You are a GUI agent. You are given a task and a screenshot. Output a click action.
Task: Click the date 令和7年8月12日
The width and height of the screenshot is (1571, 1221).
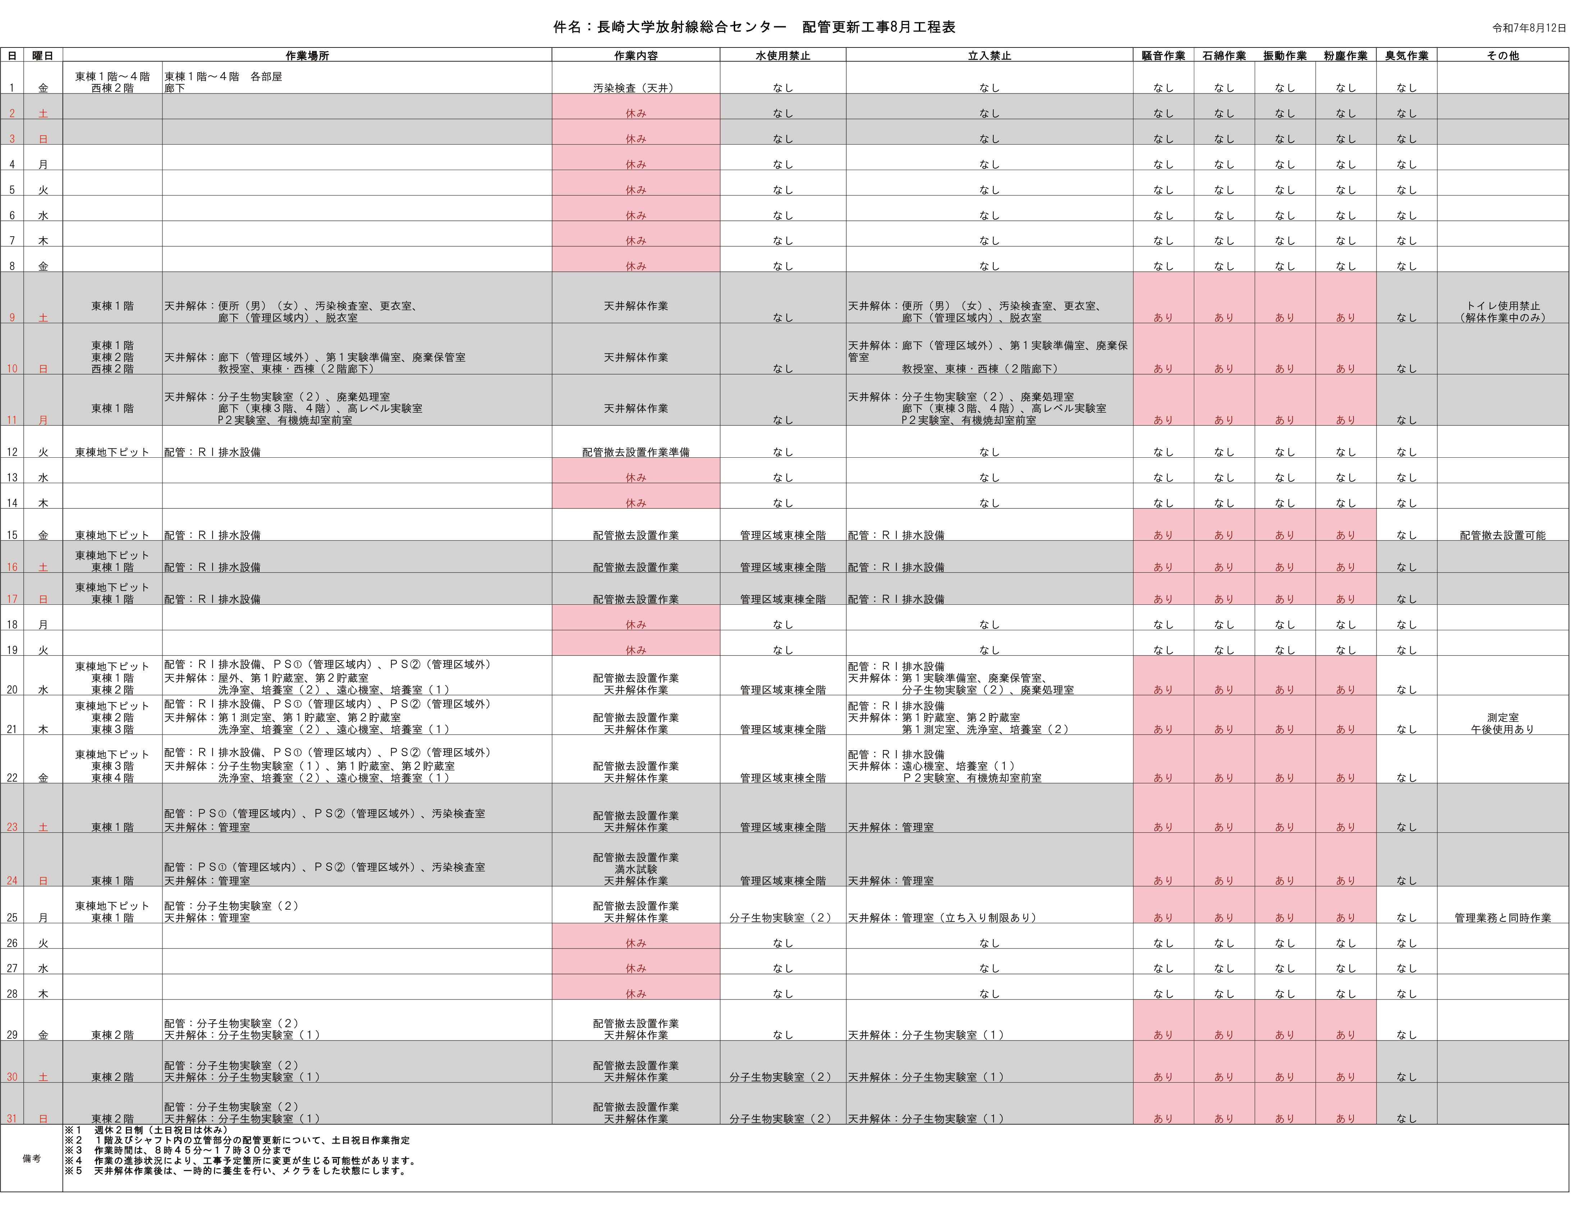tap(1529, 28)
